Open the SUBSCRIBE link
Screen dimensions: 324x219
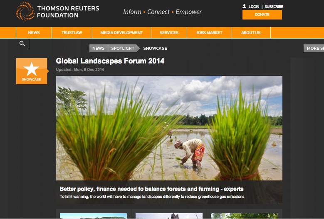274,7
